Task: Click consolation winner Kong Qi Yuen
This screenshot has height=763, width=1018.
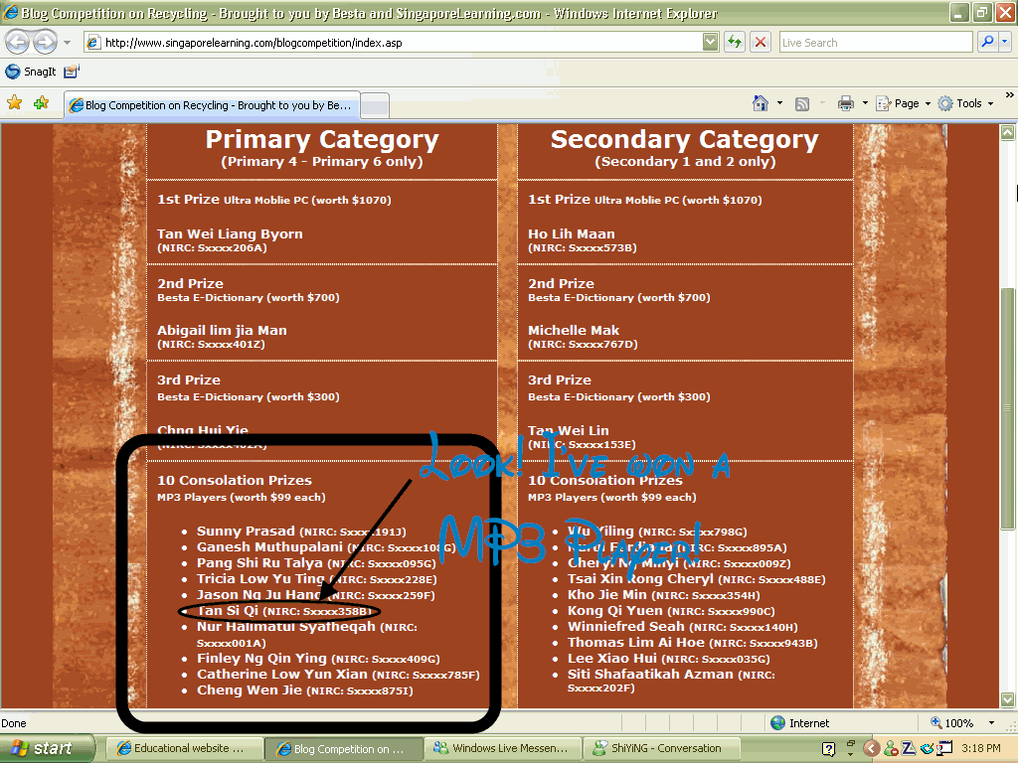Action: tap(615, 611)
